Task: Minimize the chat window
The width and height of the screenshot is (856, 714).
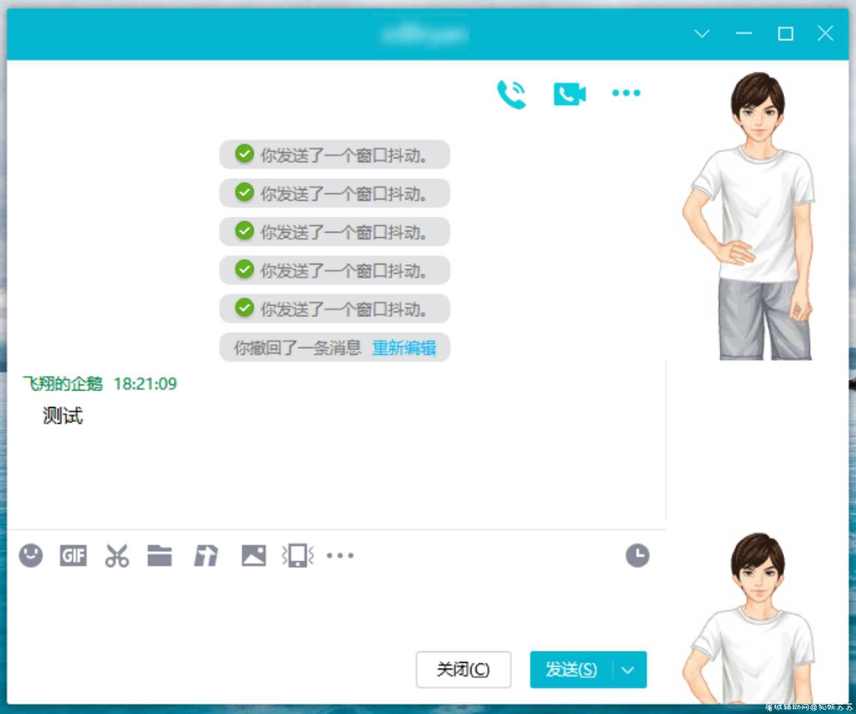Action: pos(743,34)
